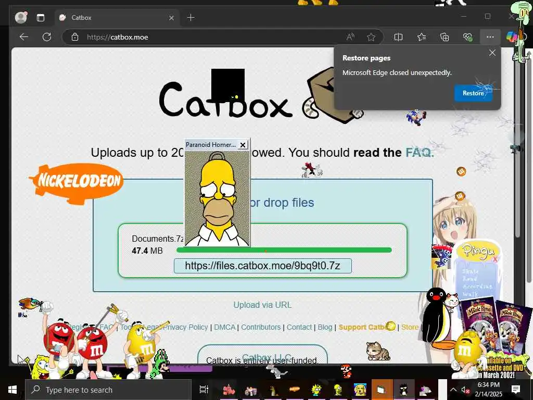This screenshot has height=400, width=533.
Task: View site information lock icon
Action: (x=75, y=37)
